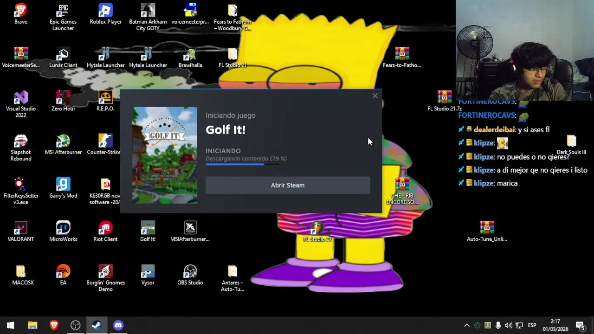Select the OBS Studio desktop icon
Image resolution: width=594 pixels, height=334 pixels.
tap(190, 275)
